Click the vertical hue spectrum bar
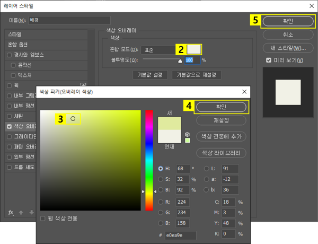 point(149,160)
